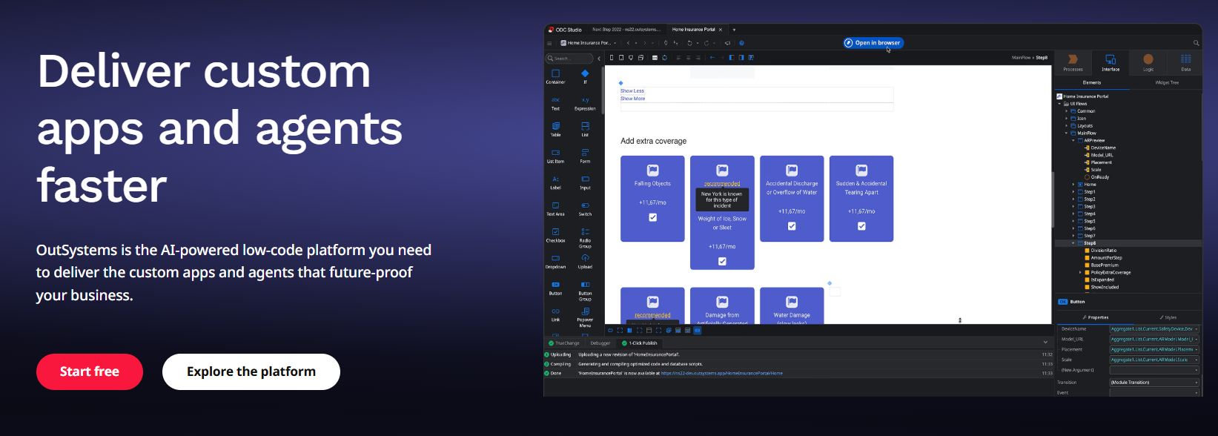Open the DeviceName property dropdown

tap(1197, 329)
